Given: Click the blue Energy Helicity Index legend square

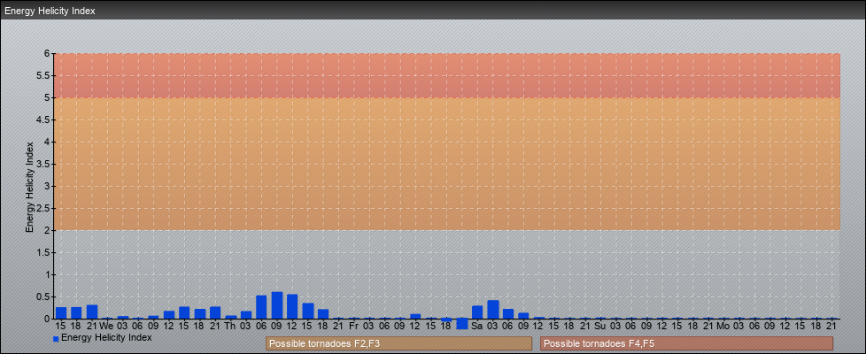Looking at the screenshot, I should click(56, 339).
